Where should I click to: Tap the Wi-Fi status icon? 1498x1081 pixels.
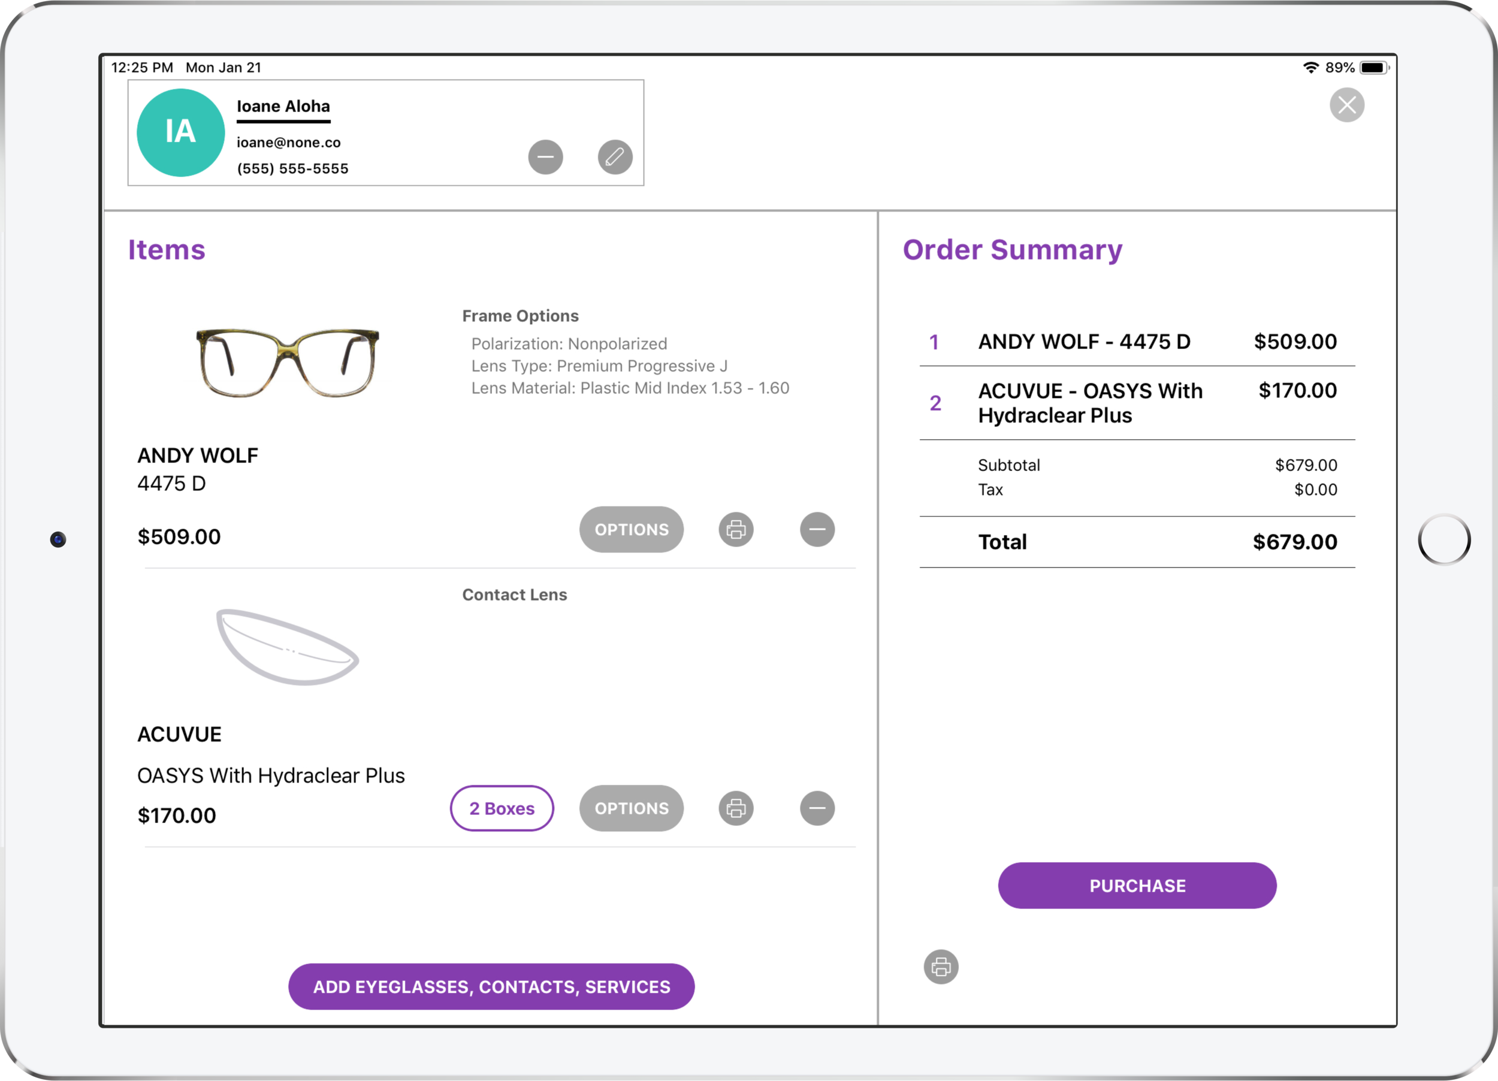point(1310,67)
